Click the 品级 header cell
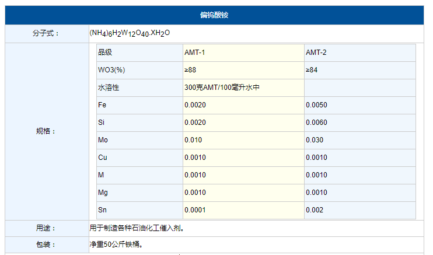 (105, 53)
